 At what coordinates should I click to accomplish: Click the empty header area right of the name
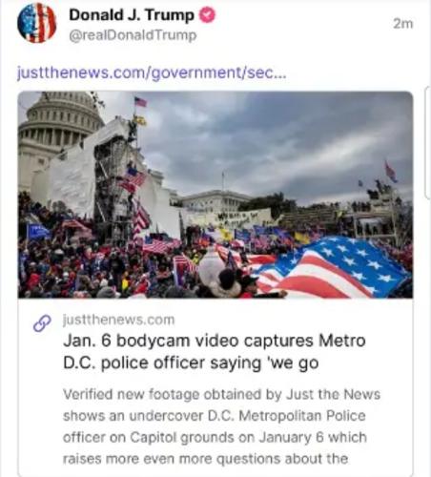(302, 24)
